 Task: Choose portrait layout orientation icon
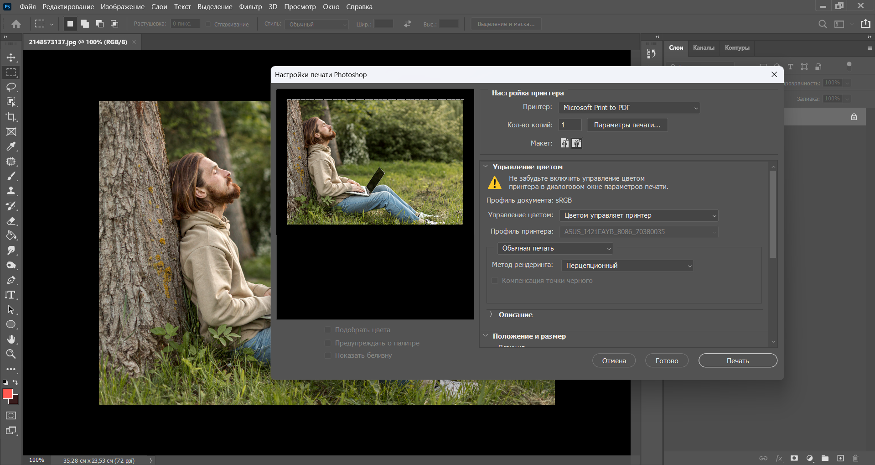click(564, 143)
